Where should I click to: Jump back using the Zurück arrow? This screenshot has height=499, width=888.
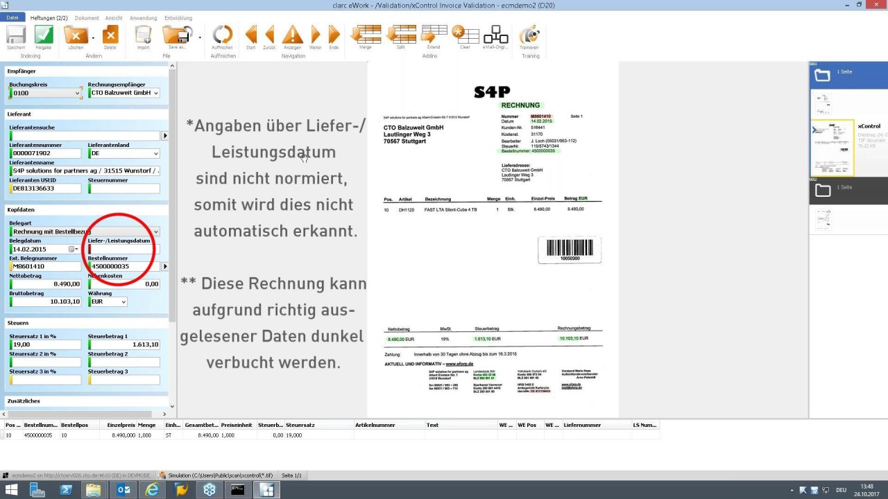269,35
